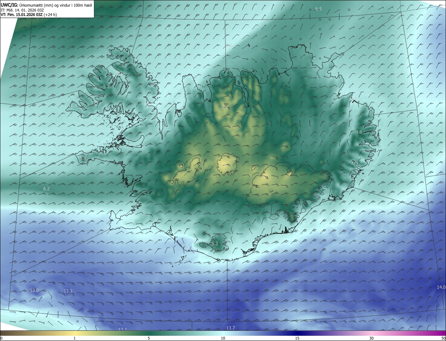The height and width of the screenshot is (341, 446).
Task: Click the 6.2 value label over the sea
Action: 46,189
